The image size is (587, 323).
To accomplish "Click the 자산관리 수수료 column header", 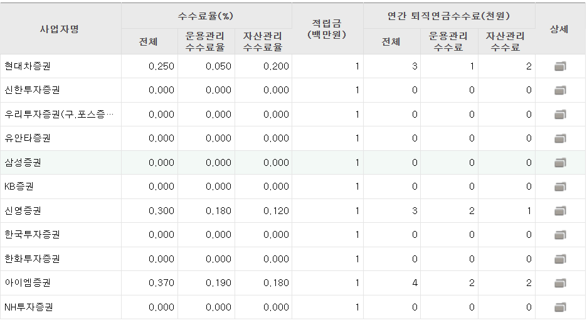I will (x=505, y=41).
